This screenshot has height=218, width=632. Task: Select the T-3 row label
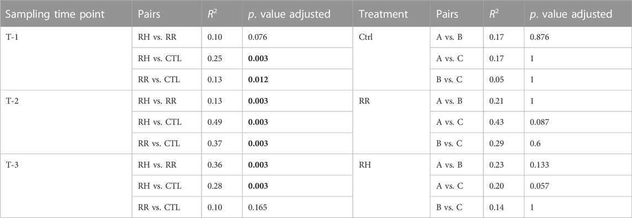point(12,164)
